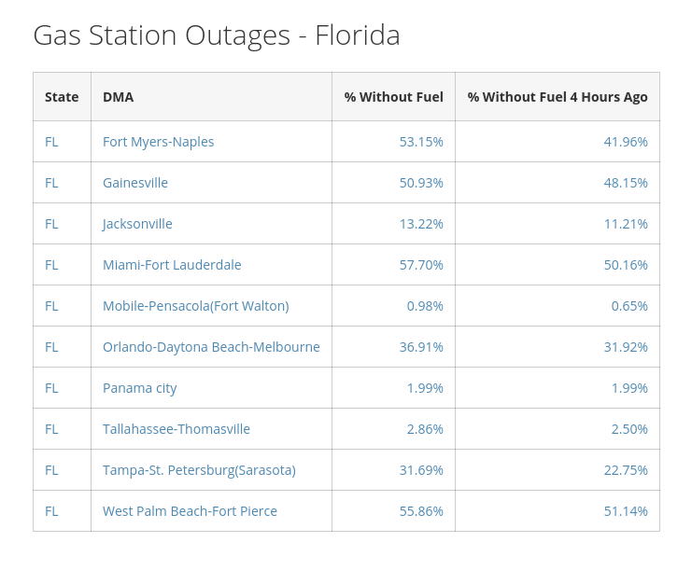
Task: Click the 51.14% value for West Palm Beach
Action: pos(626,511)
